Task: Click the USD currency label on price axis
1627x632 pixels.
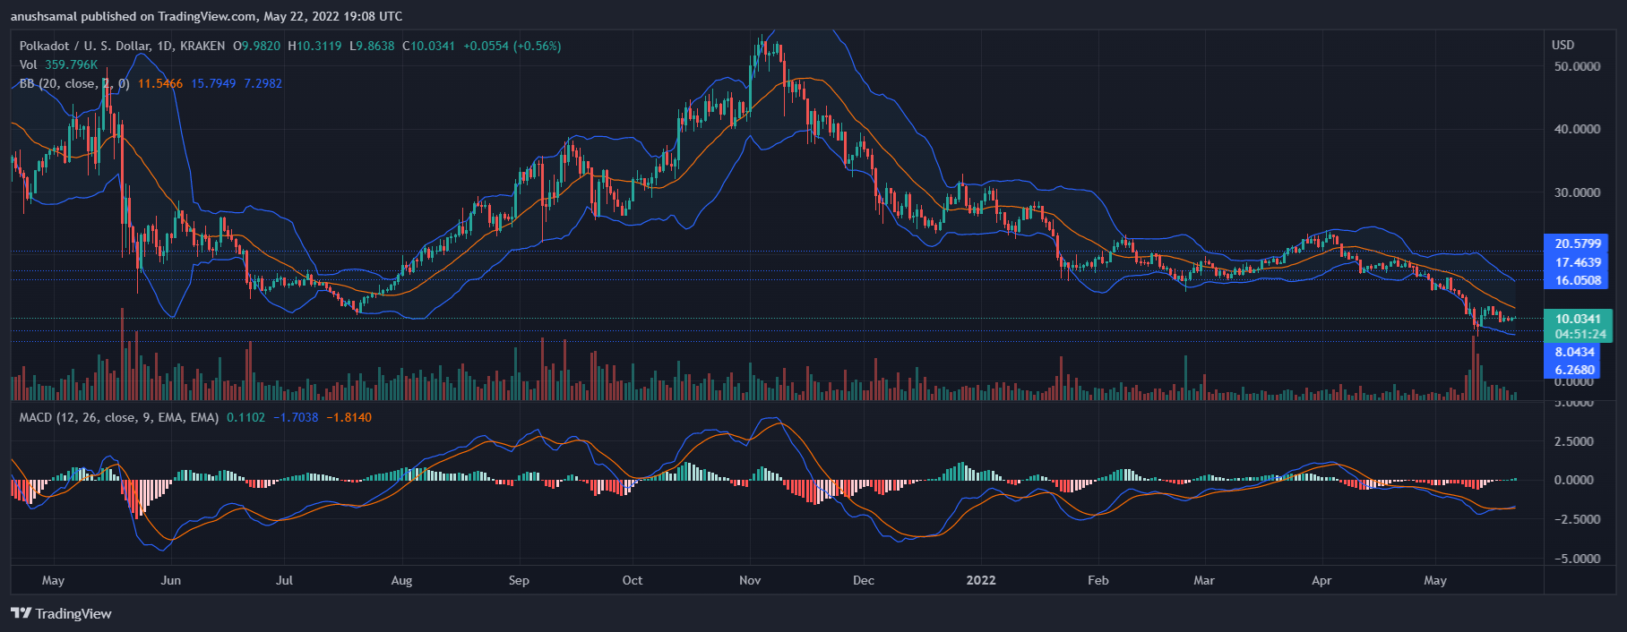Action: click(x=1562, y=45)
